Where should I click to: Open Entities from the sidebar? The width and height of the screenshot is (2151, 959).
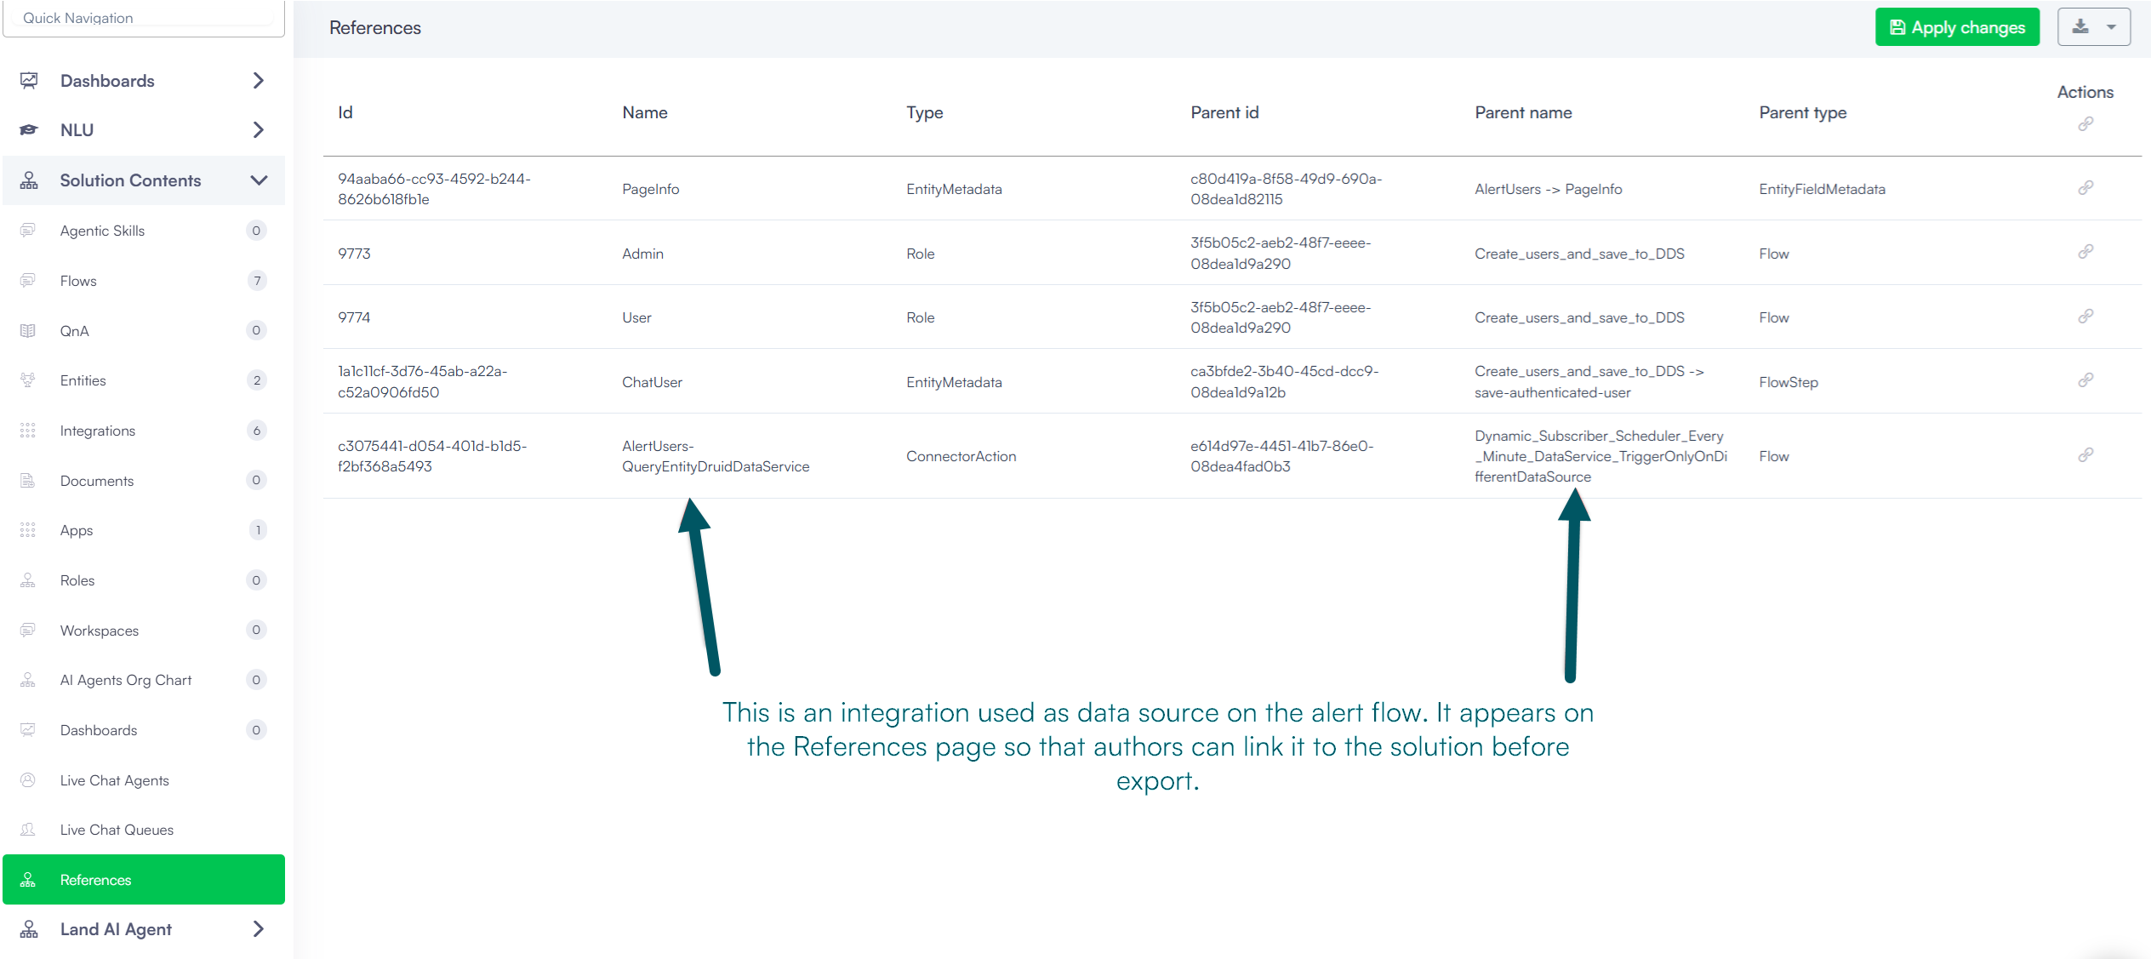pyautogui.click(x=144, y=380)
